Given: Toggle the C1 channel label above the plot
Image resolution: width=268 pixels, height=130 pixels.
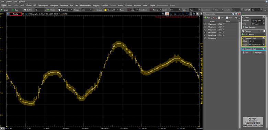Looking at the screenshot, I should click(x=23, y=14).
